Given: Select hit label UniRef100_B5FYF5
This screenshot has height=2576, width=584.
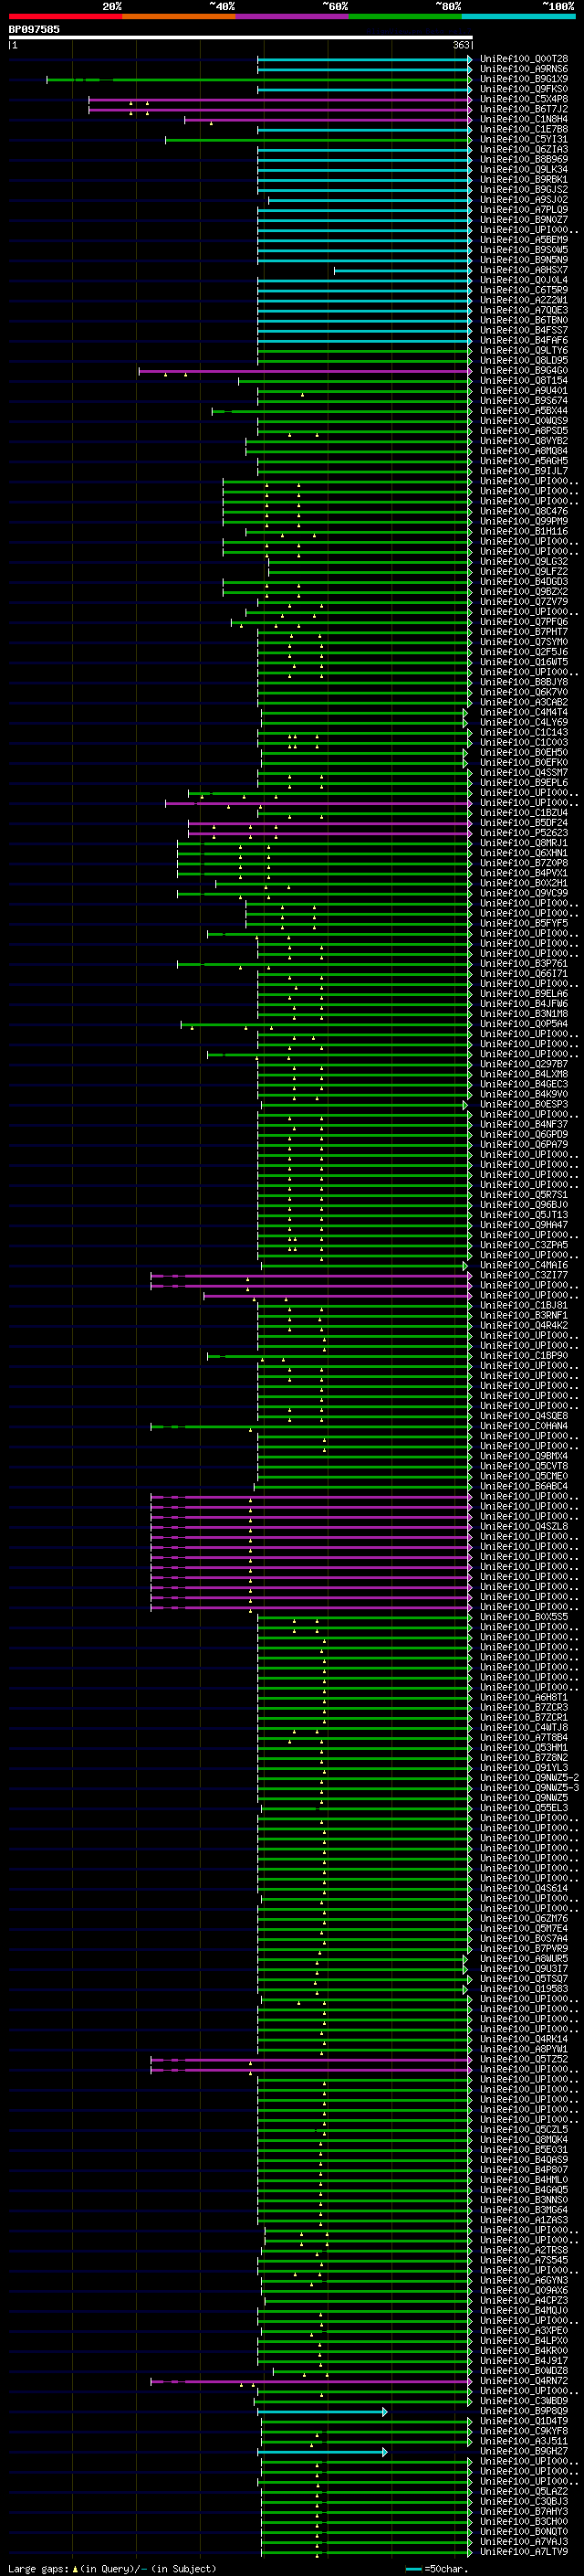Looking at the screenshot, I should [x=524, y=923].
